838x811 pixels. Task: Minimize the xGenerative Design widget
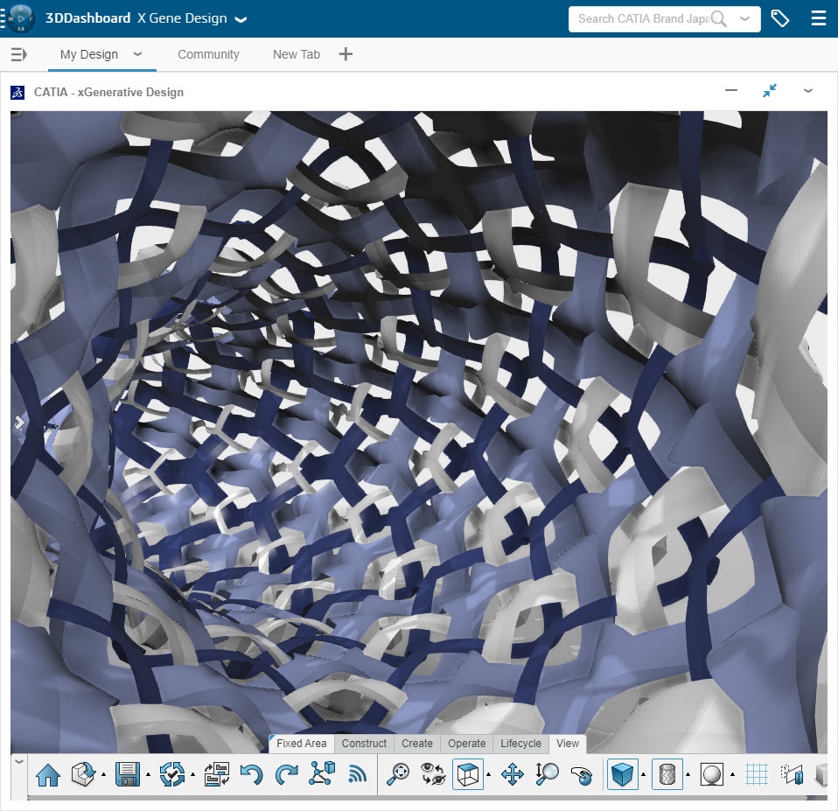click(x=731, y=90)
